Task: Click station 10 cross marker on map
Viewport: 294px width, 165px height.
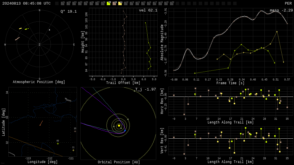Action: (75, 131)
